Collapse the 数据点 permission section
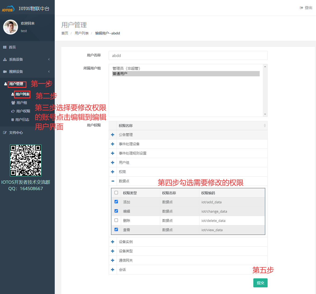 pos(113,181)
